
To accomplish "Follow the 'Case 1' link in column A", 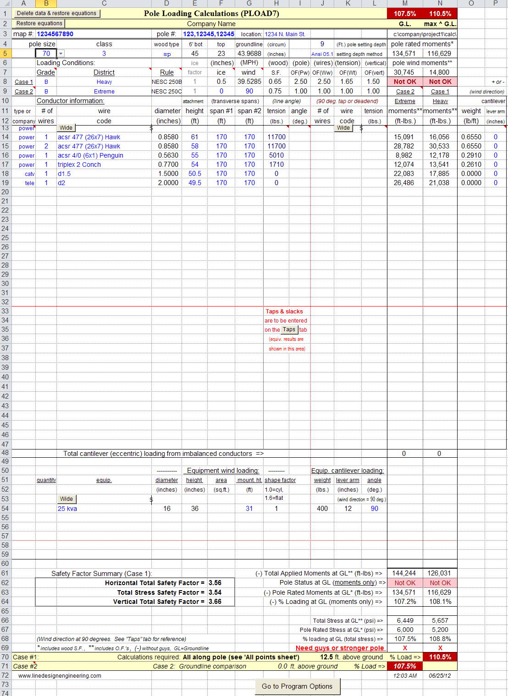I will [24, 82].
